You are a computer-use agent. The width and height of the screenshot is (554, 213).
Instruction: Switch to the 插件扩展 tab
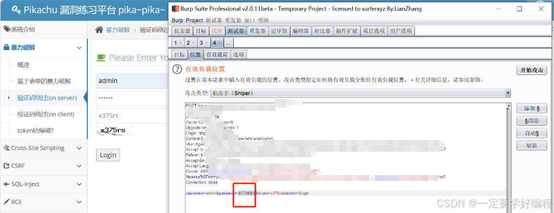pyautogui.click(x=347, y=31)
